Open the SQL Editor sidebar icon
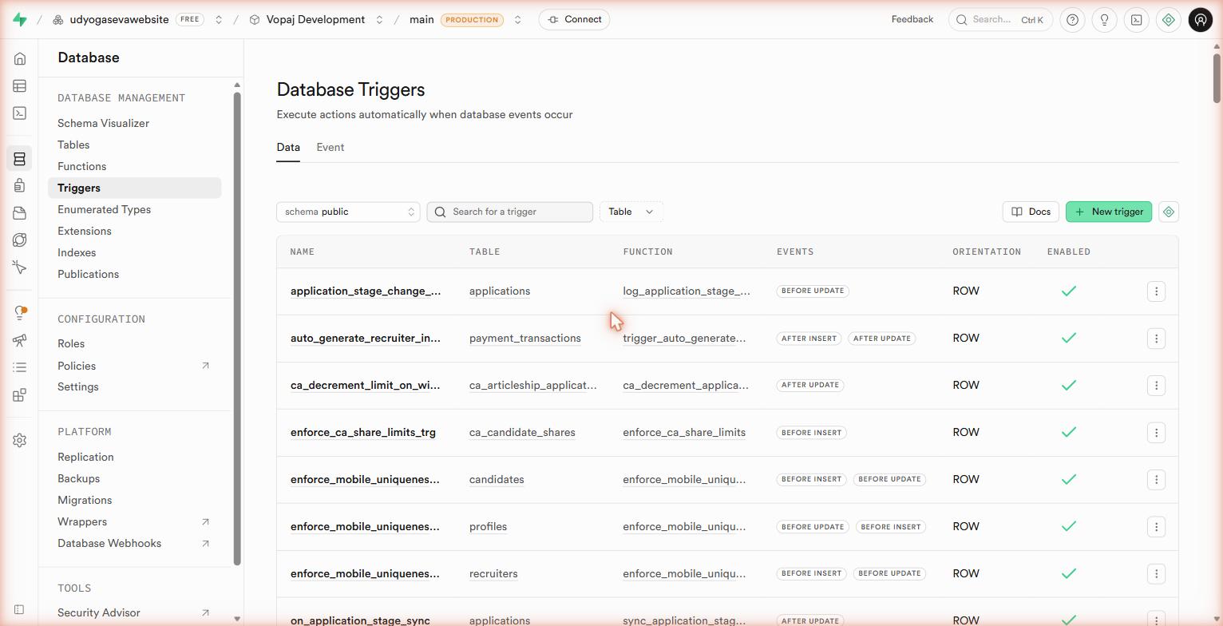This screenshot has height=626, width=1223. pyautogui.click(x=20, y=113)
